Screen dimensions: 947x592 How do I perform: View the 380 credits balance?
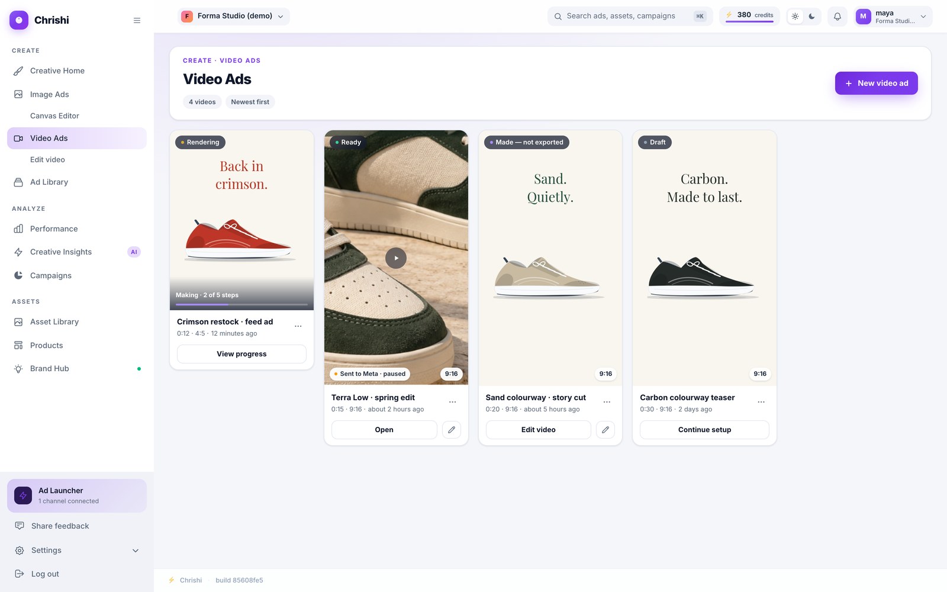click(x=749, y=15)
